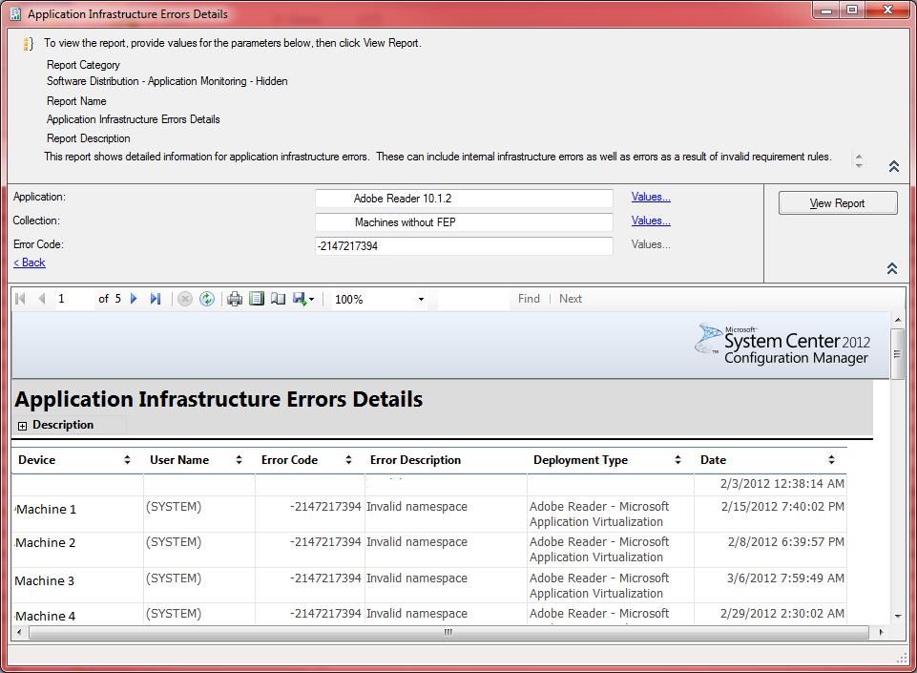
Task: Click the horizontal scrollbar thumb
Action: [448, 632]
